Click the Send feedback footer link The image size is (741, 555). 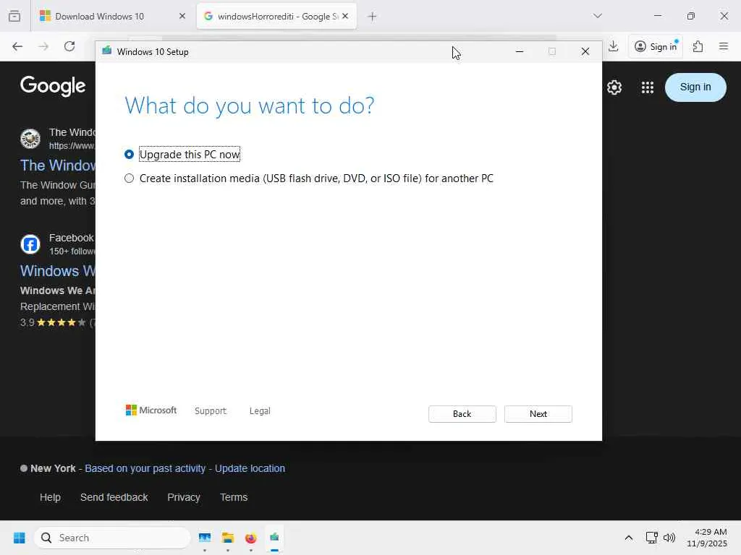pos(114,497)
